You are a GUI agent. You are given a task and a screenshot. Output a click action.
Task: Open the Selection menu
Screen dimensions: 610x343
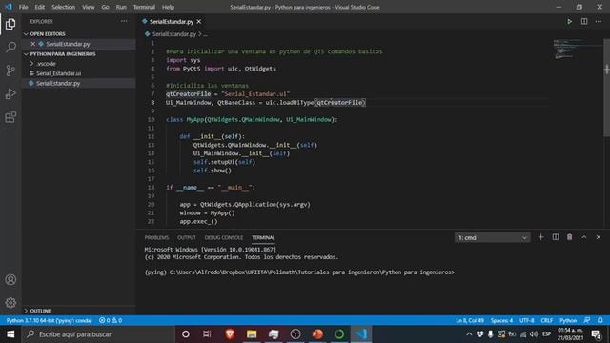64,7
